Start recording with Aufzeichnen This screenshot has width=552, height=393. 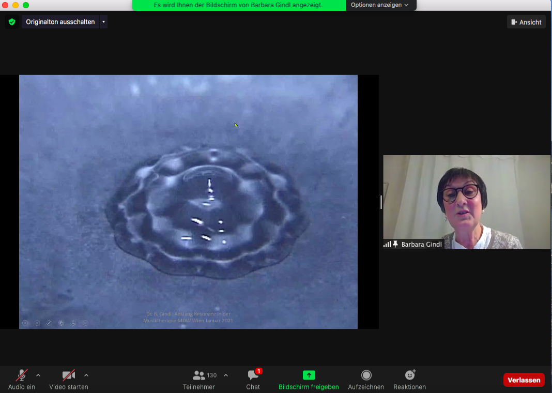click(x=366, y=375)
